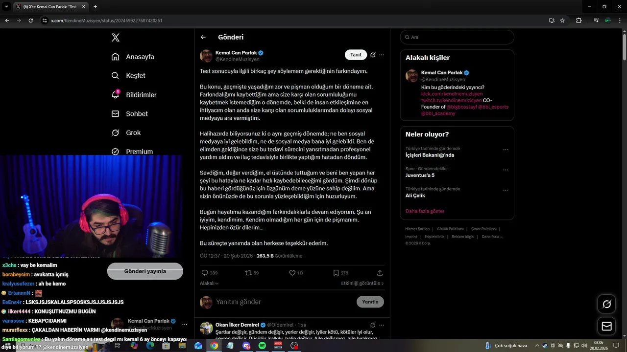Show hidden system tray icons
Image resolution: width=627 pixels, height=352 pixels.
537,346
